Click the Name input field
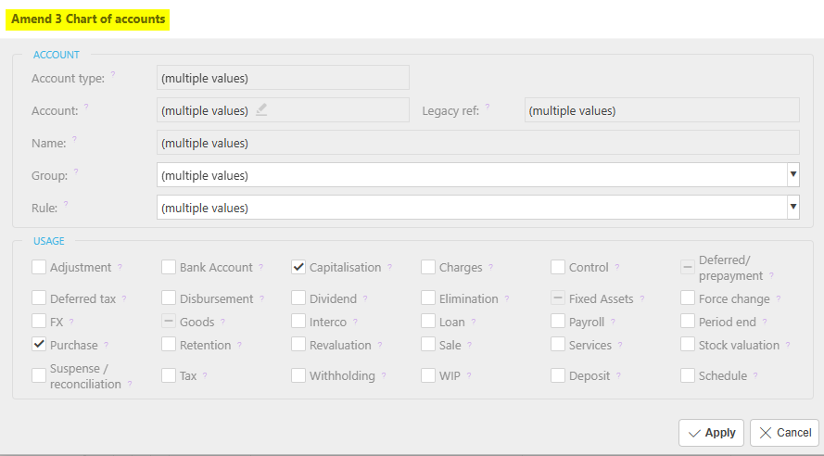Screen dimensions: 824x456 click(x=477, y=143)
